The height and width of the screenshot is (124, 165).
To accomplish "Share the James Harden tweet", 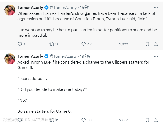I will 156,44.
